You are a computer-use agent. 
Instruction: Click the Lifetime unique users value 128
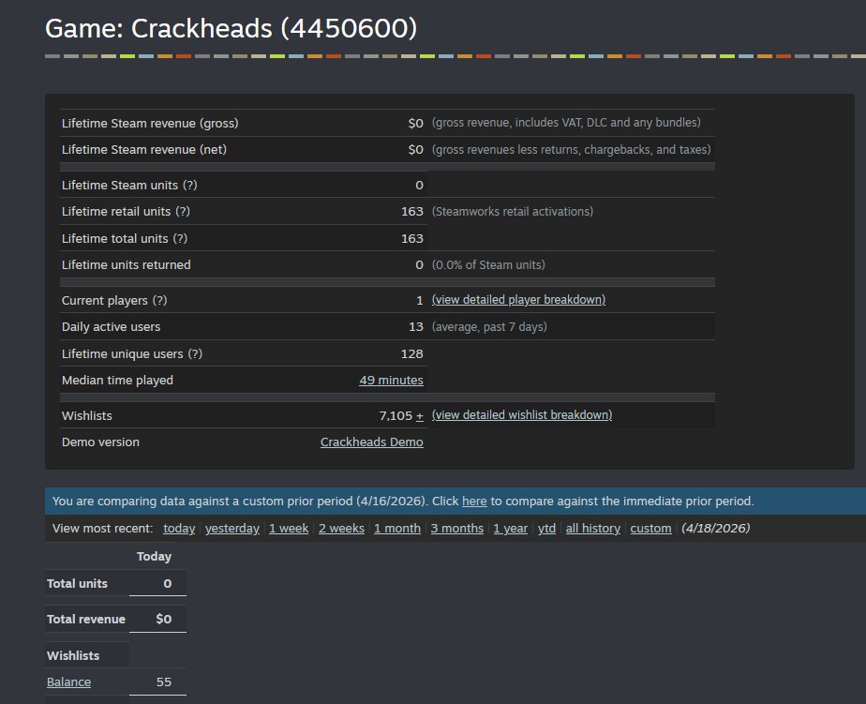click(412, 353)
